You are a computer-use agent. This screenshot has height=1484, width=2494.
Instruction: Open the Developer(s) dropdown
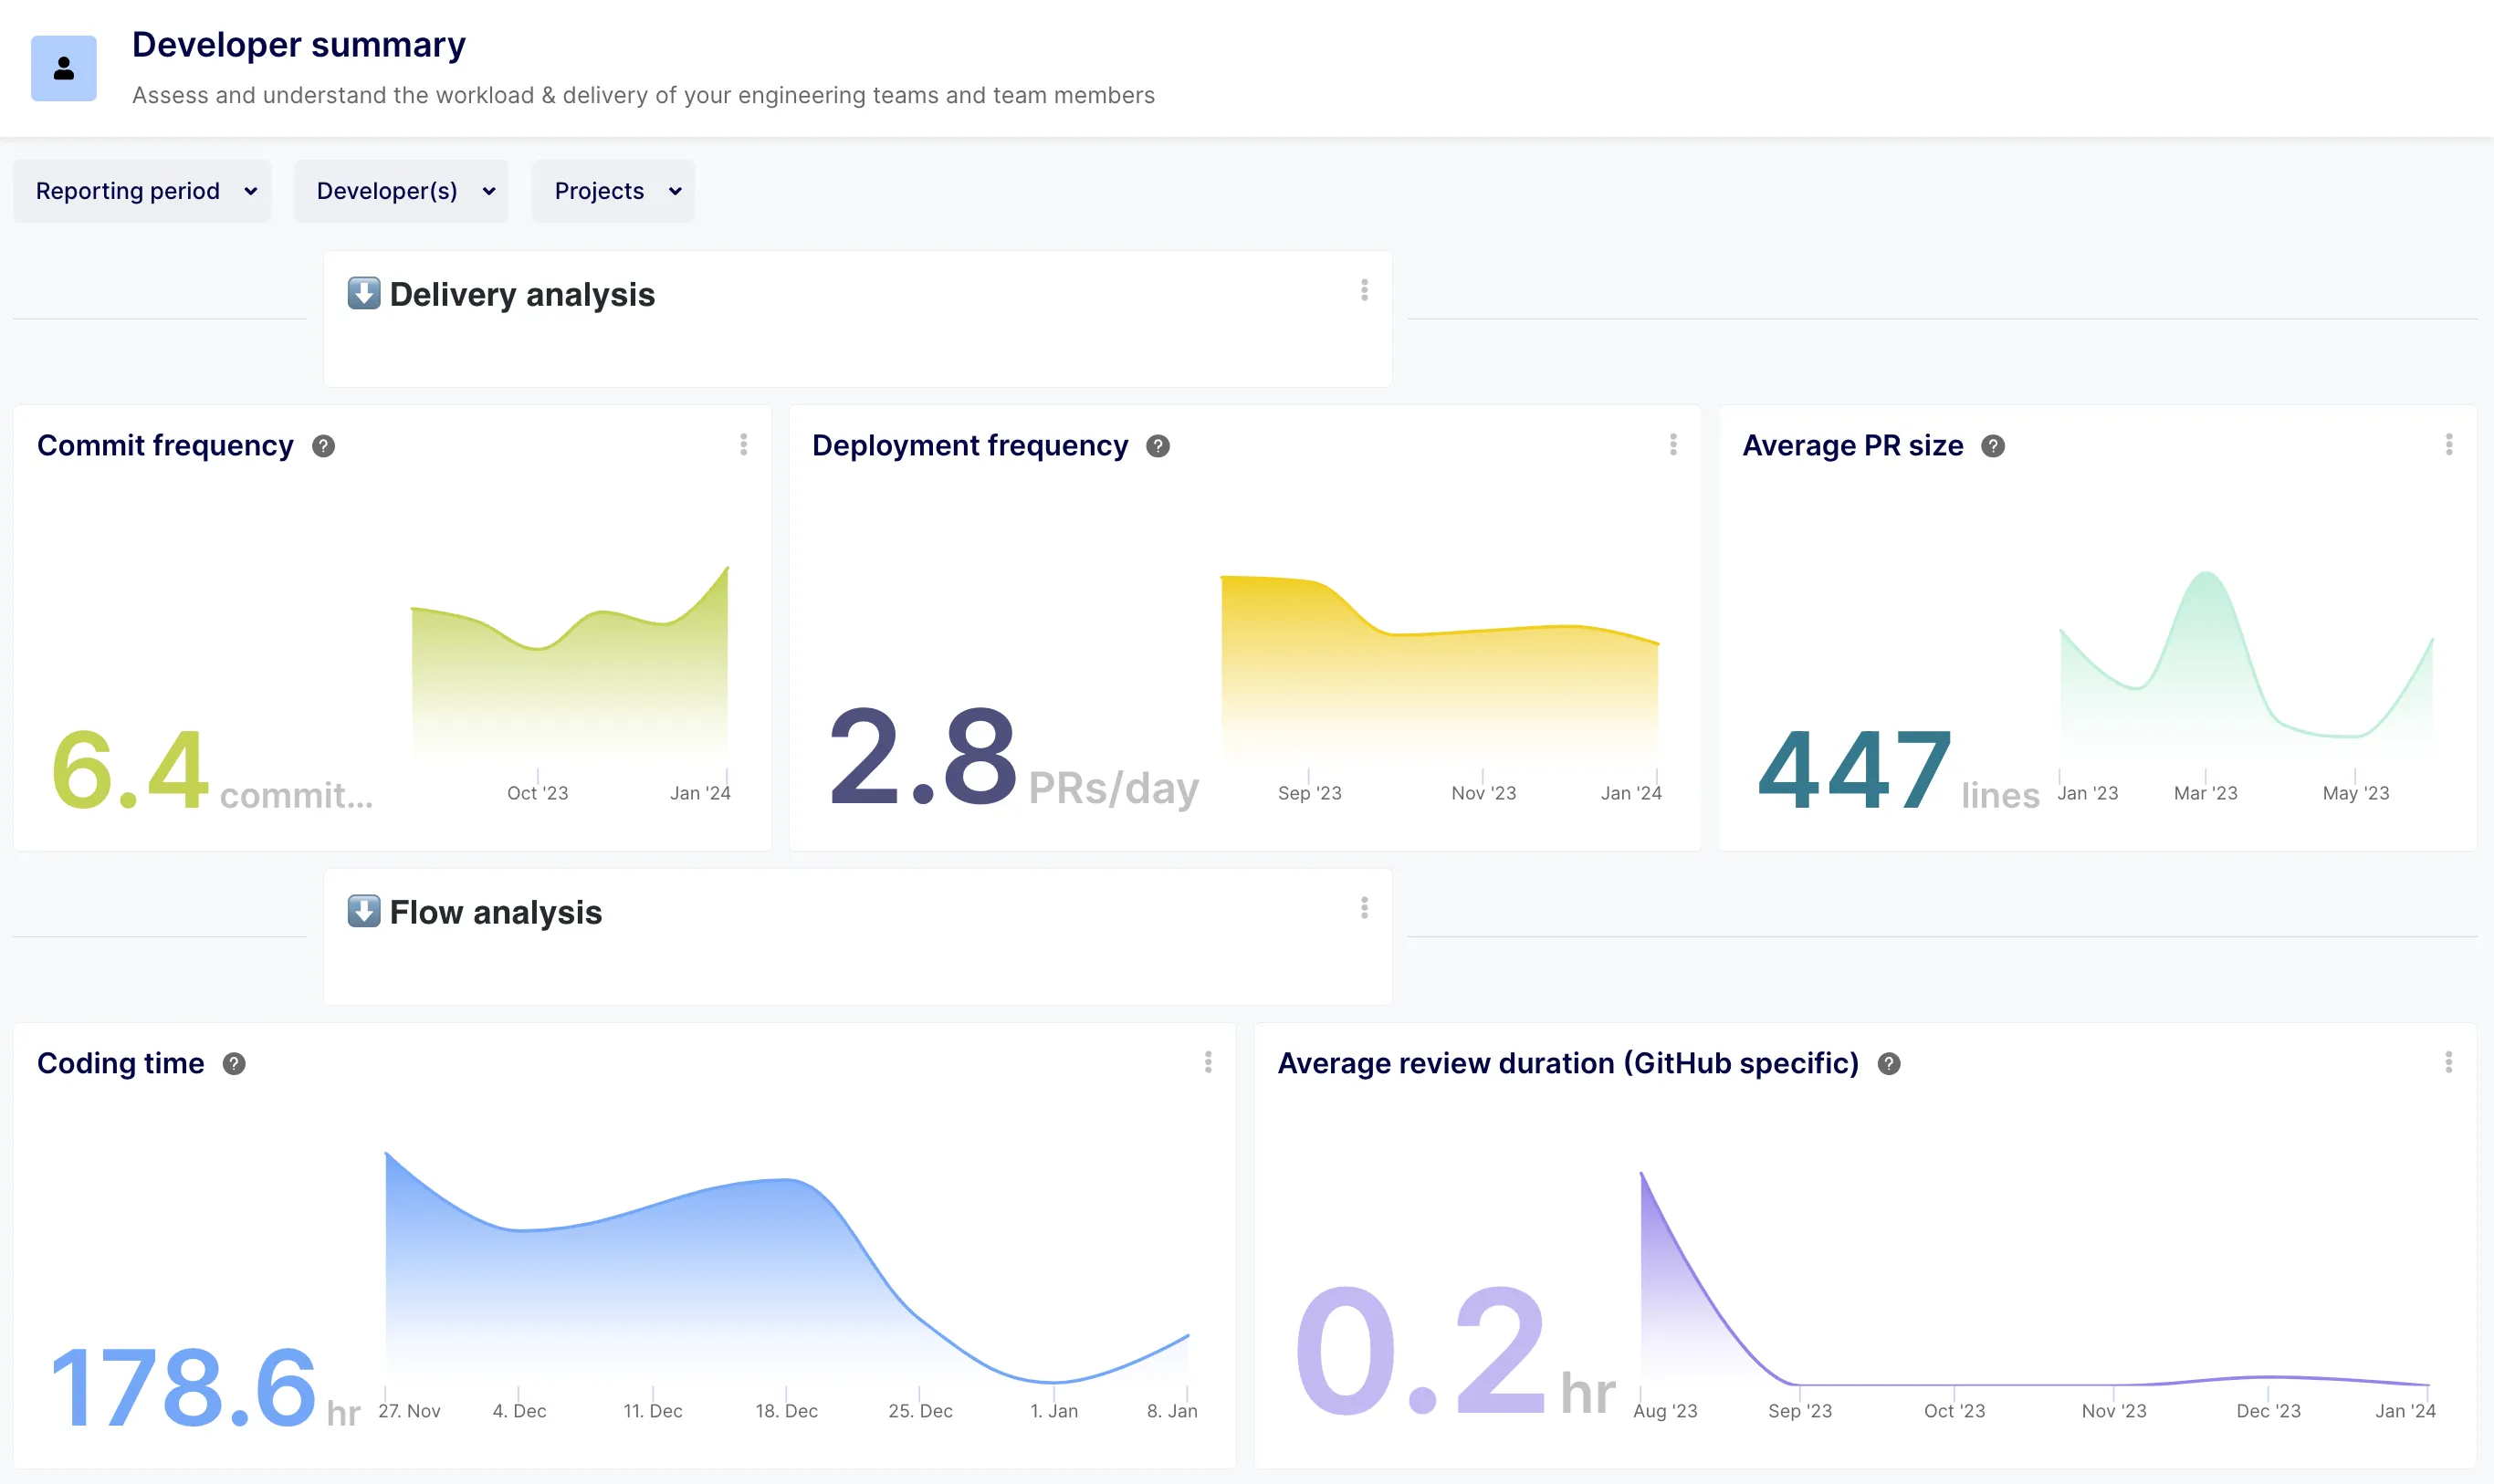pos(400,190)
